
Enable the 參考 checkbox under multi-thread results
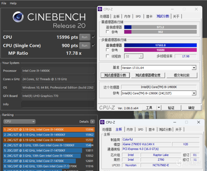tap(107, 50)
